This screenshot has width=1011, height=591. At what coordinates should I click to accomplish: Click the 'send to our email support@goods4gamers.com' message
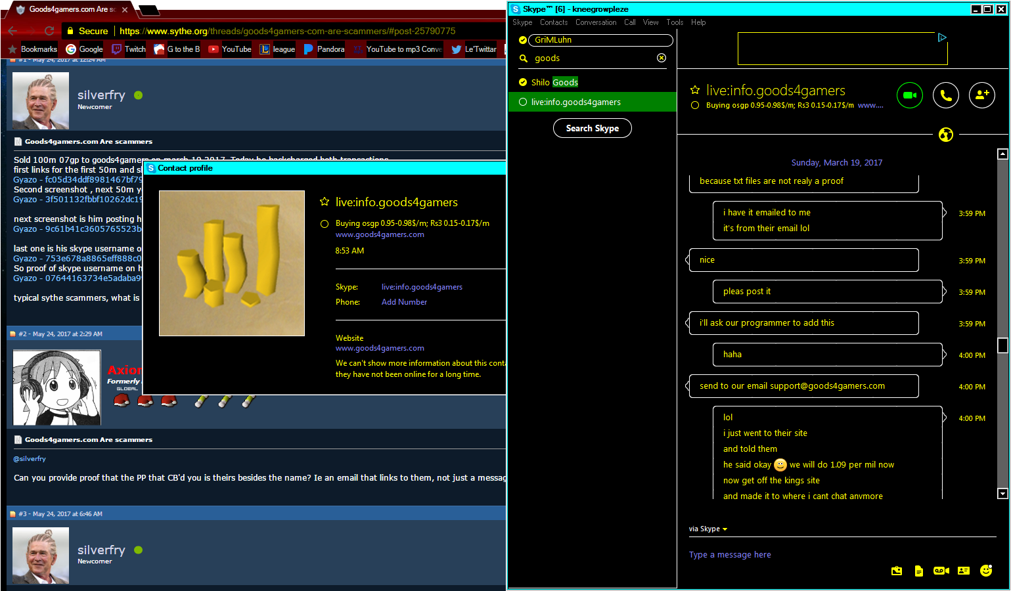pyautogui.click(x=804, y=386)
